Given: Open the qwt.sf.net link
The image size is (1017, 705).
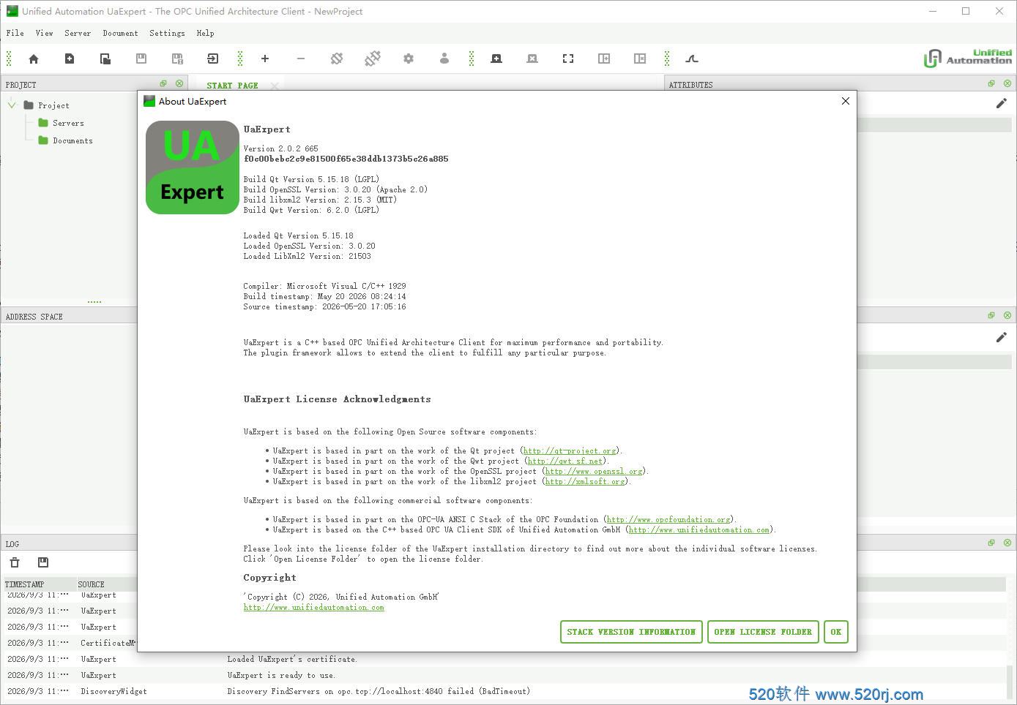Looking at the screenshot, I should point(565,461).
